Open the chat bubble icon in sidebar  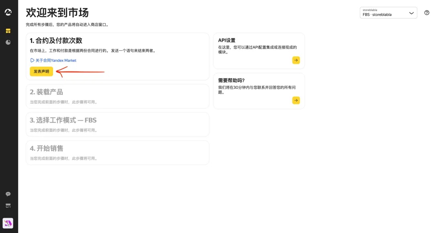click(x=8, y=194)
